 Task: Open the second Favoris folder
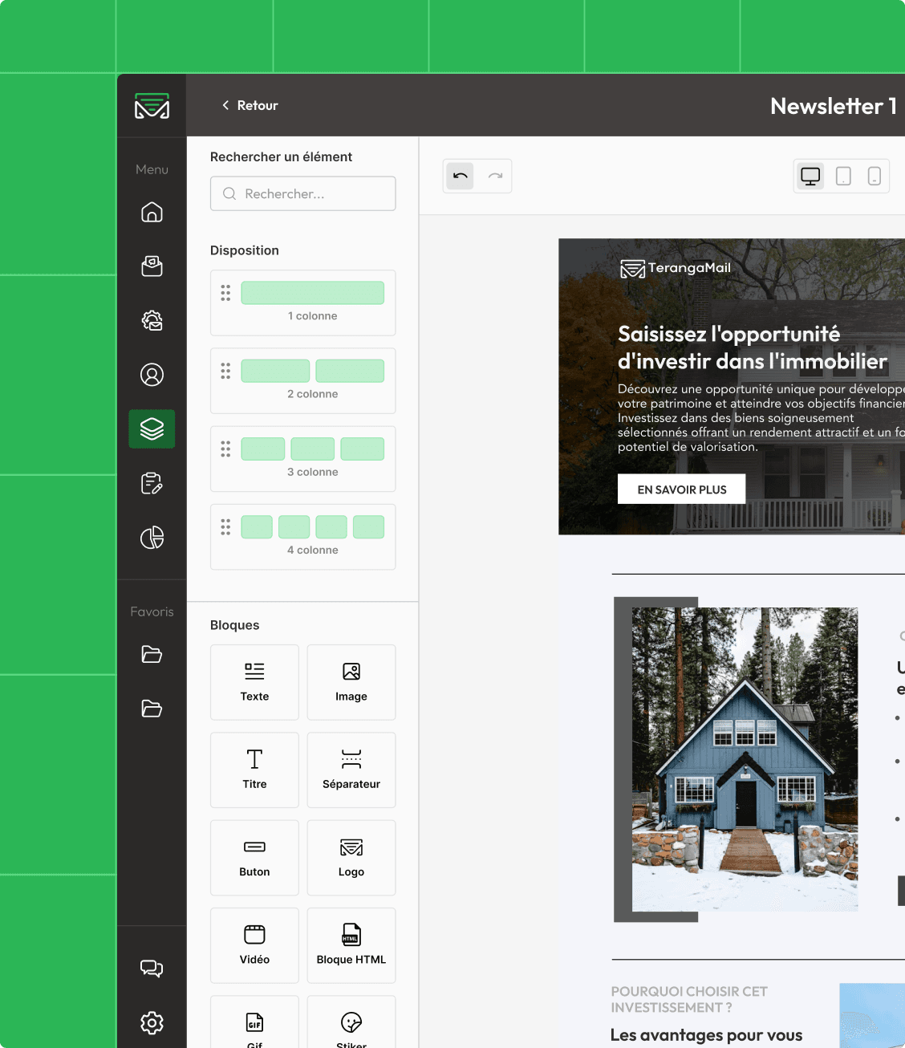pos(152,709)
